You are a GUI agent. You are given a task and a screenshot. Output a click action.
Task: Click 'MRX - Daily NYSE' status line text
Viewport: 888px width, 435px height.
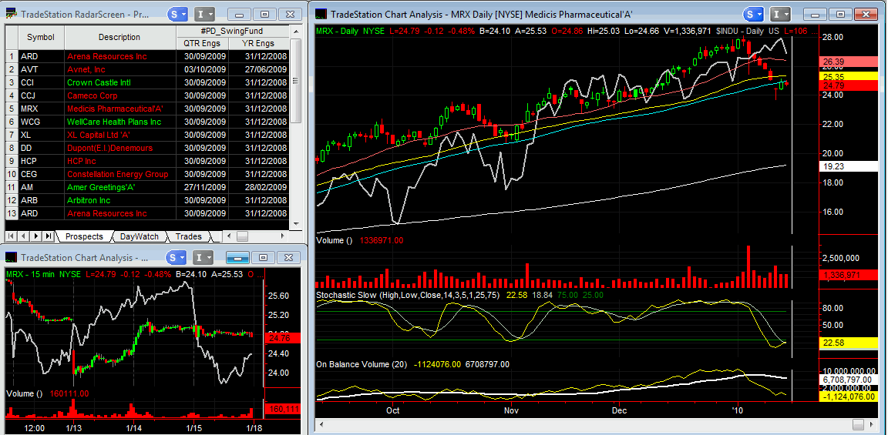(x=351, y=31)
